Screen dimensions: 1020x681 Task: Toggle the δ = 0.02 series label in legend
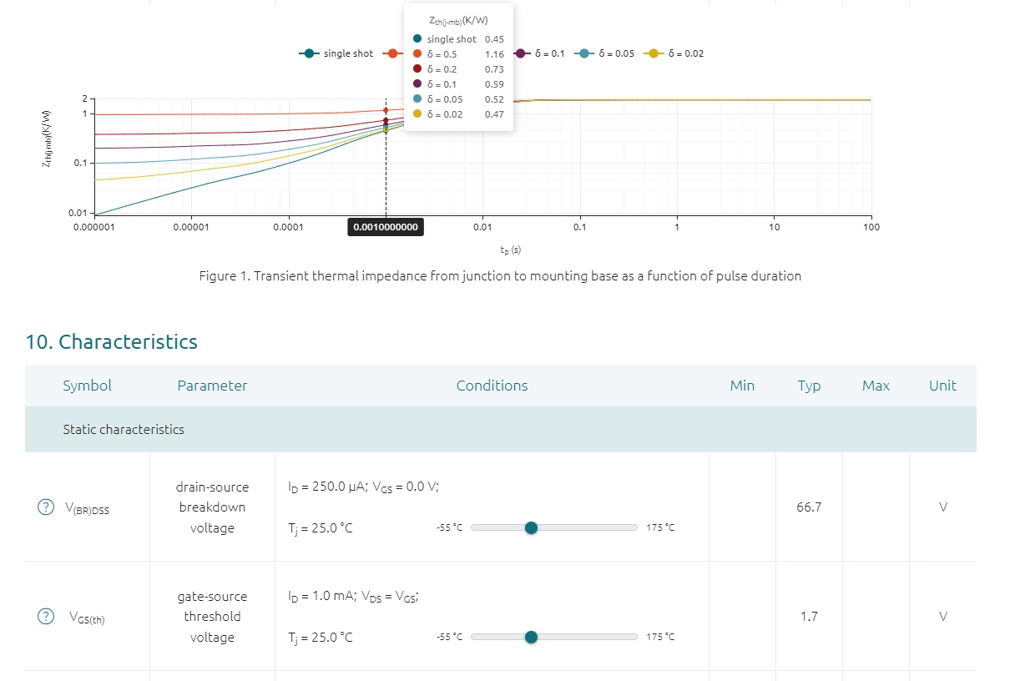[x=685, y=53]
